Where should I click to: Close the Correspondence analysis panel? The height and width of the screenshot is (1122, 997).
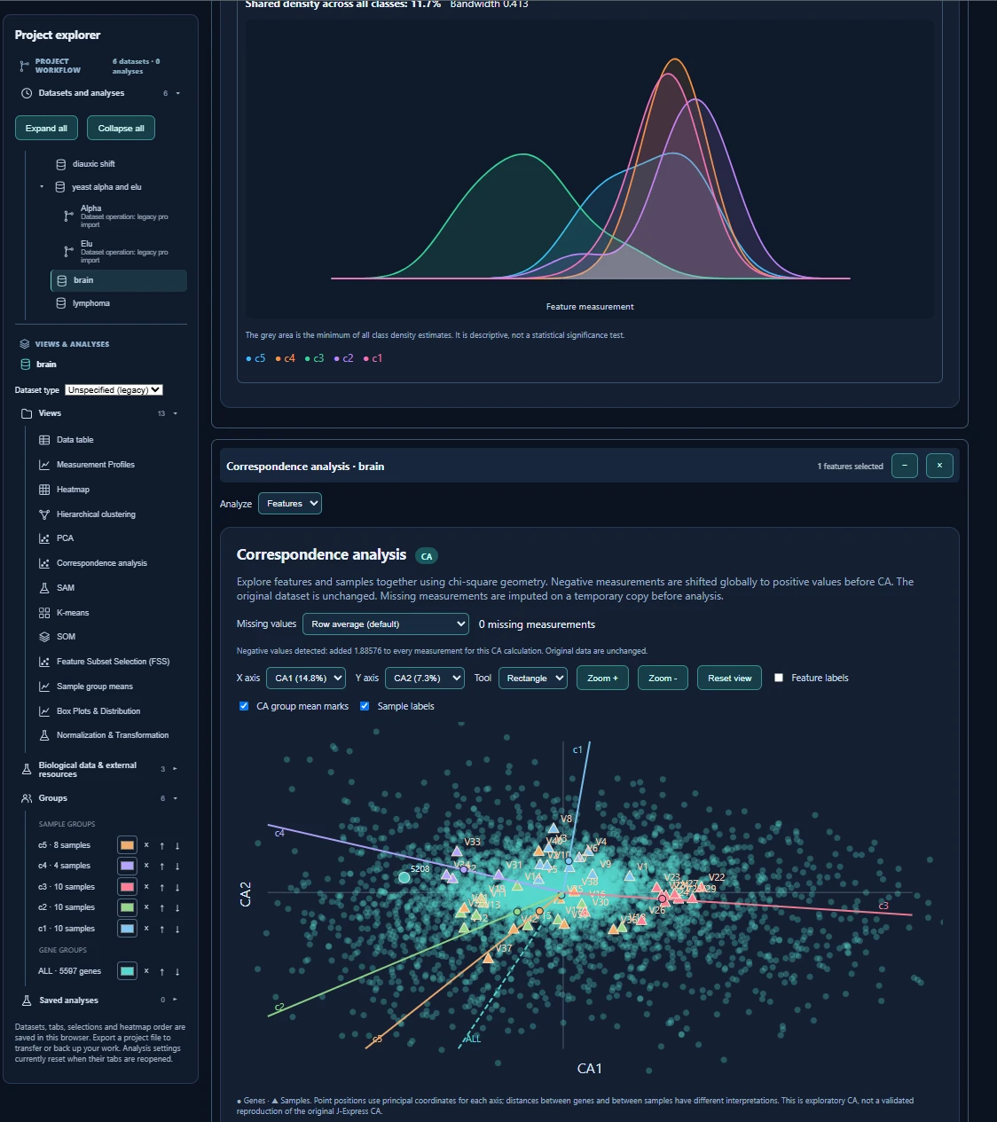tap(939, 466)
